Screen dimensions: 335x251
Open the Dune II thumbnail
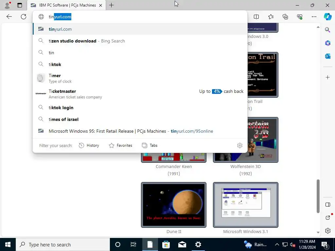174,205
